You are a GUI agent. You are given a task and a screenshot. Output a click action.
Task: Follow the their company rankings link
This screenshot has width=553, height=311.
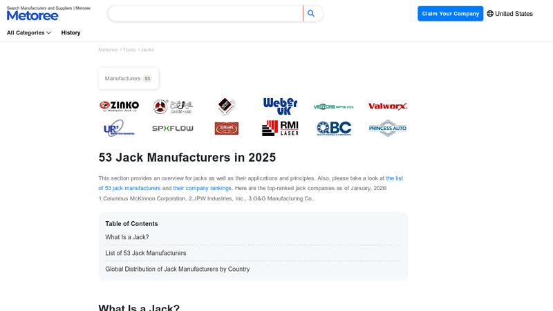point(202,188)
